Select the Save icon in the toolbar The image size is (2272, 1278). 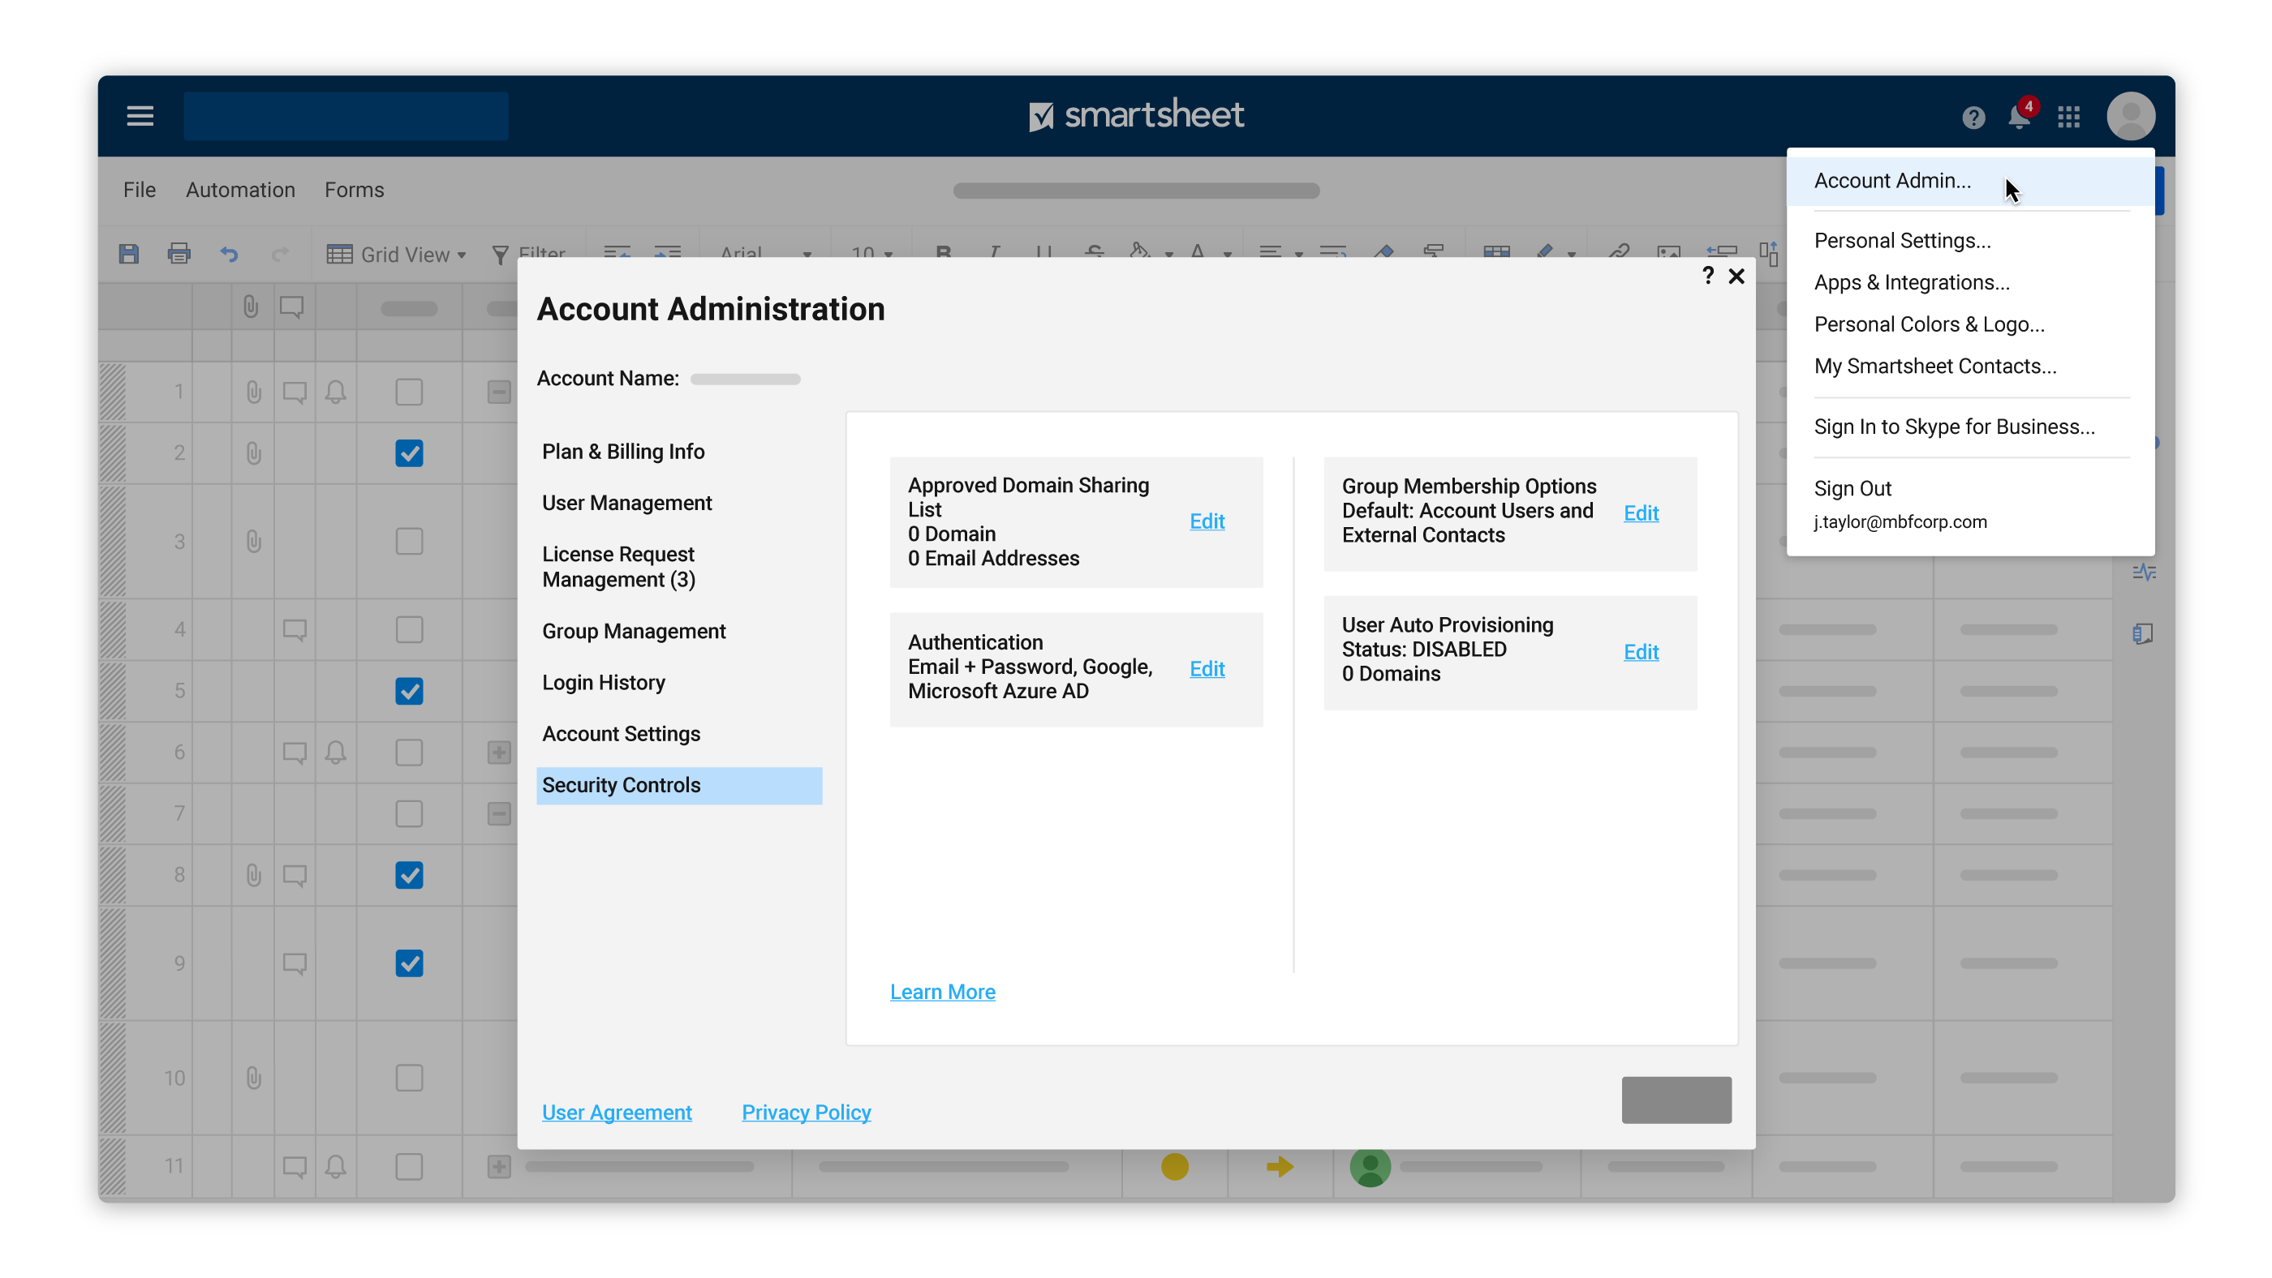[x=129, y=254]
